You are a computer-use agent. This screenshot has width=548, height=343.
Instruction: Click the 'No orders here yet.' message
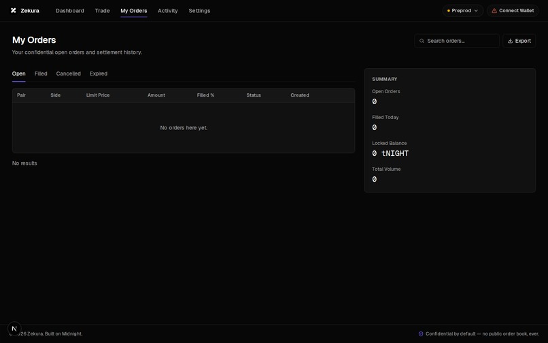[x=184, y=128]
